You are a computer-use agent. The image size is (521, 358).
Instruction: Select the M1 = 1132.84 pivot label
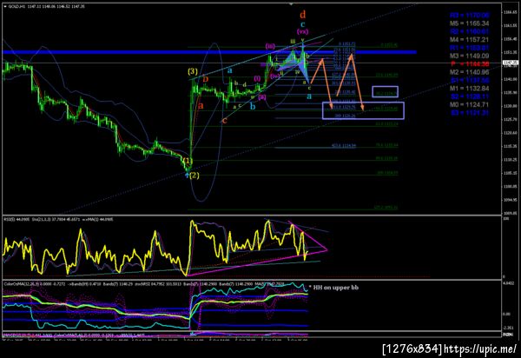tap(470, 89)
